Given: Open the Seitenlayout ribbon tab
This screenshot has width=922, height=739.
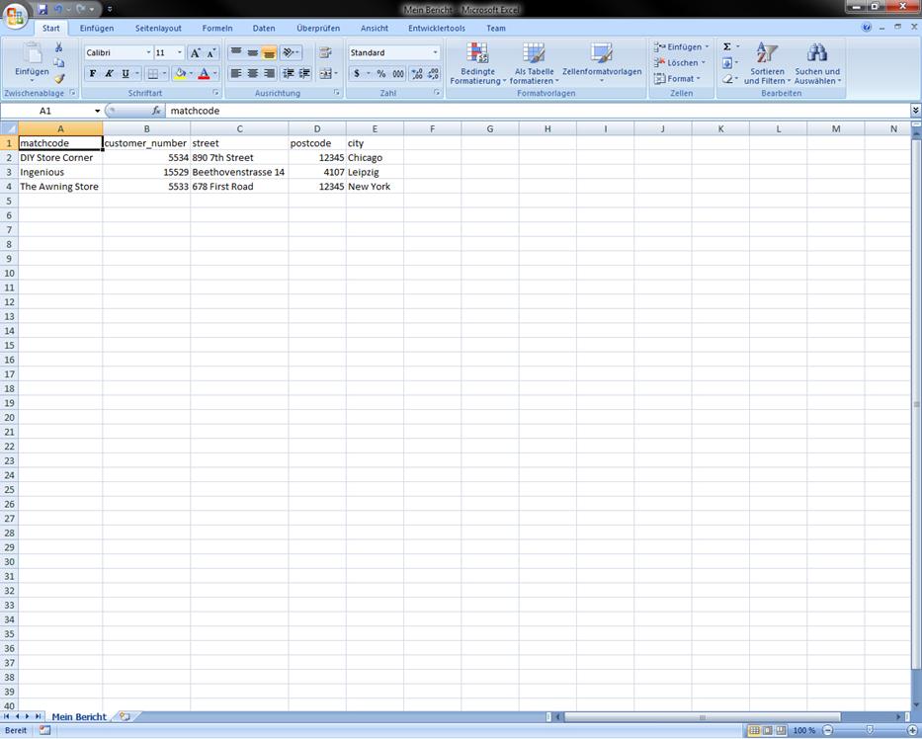Looking at the screenshot, I should (x=158, y=29).
